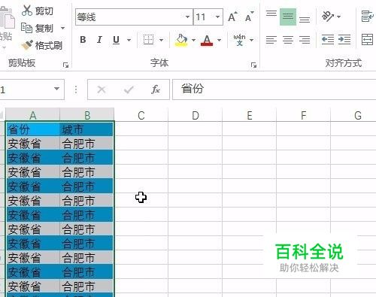Select column B header
This screenshot has width=376, height=297.
pyautogui.click(x=87, y=115)
